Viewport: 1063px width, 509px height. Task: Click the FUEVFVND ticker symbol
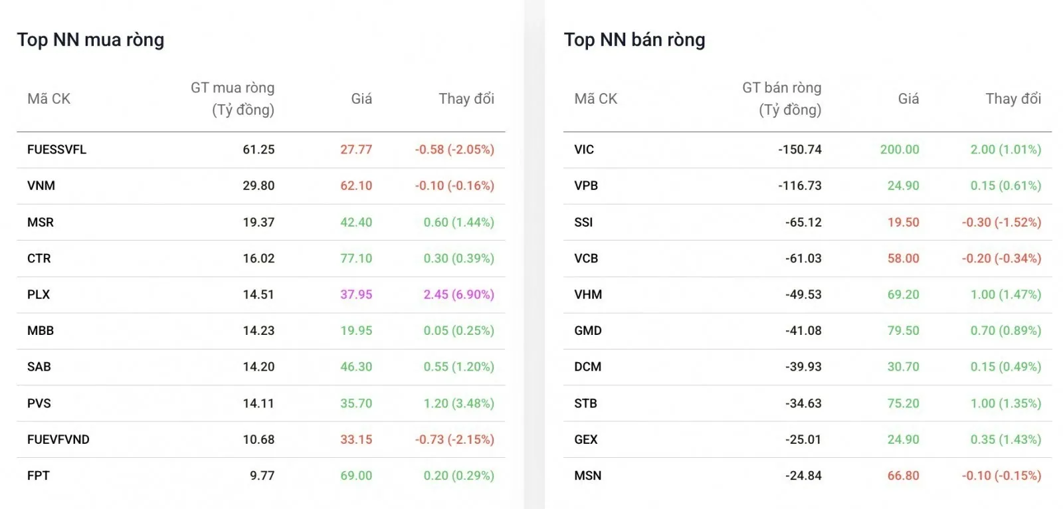pyautogui.click(x=58, y=439)
